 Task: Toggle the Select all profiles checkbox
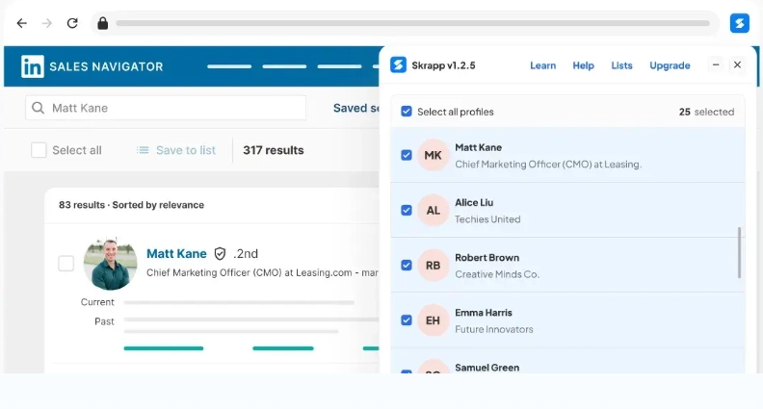click(x=407, y=112)
